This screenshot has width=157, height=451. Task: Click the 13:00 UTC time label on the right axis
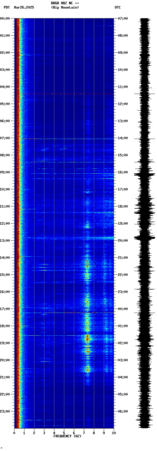click(123, 121)
